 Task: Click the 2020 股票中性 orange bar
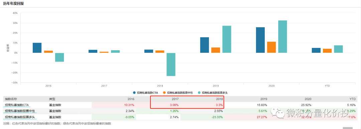271,47
